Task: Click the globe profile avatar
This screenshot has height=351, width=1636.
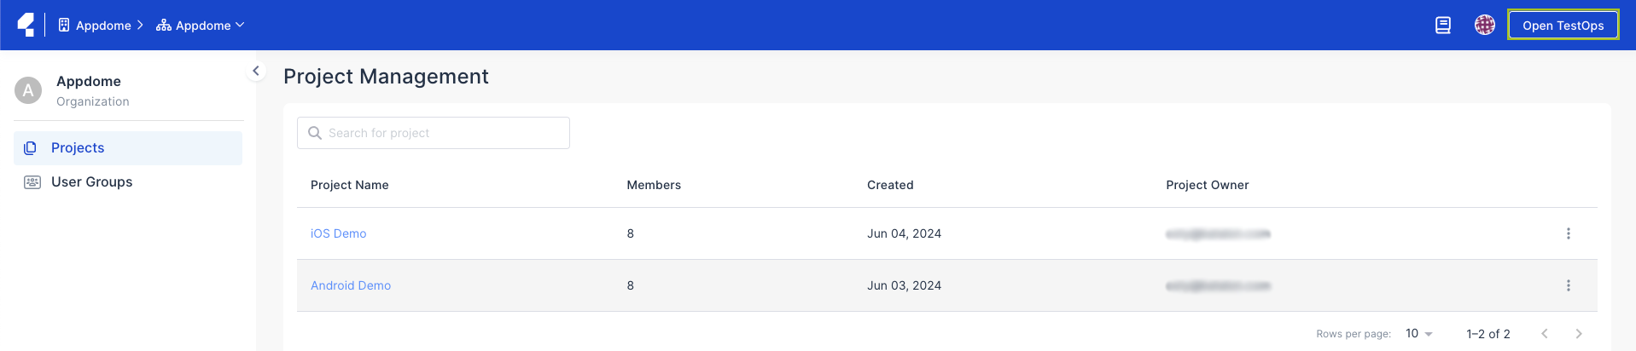Action: [x=1485, y=26]
